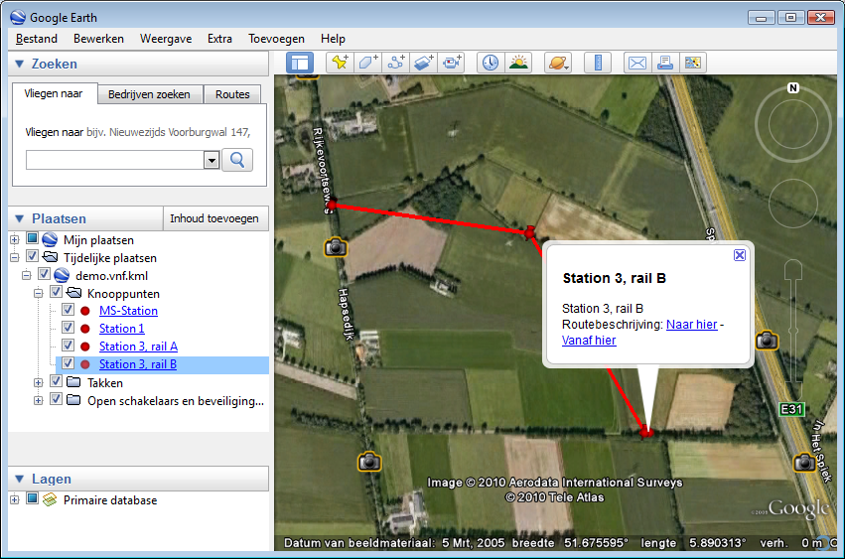Toggle sunlight across the landscape

click(518, 63)
